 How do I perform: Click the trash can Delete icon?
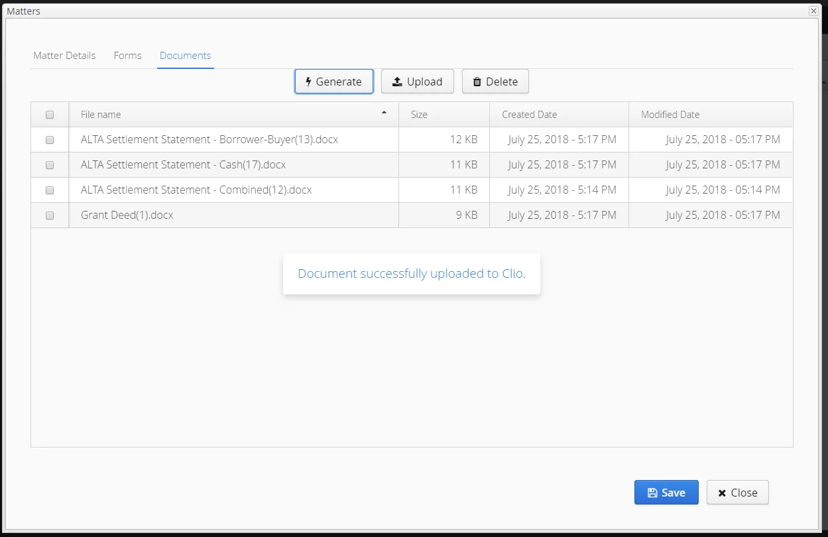tap(477, 81)
